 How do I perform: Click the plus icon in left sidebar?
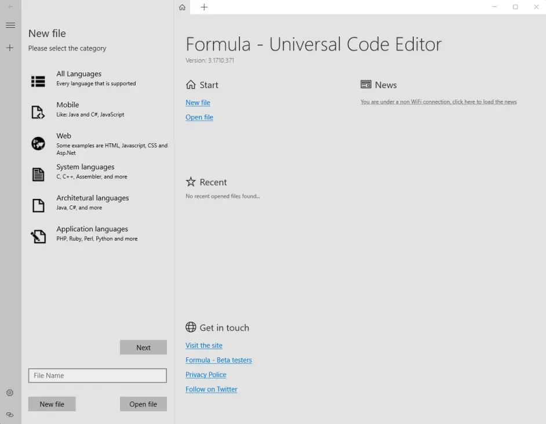click(x=10, y=48)
